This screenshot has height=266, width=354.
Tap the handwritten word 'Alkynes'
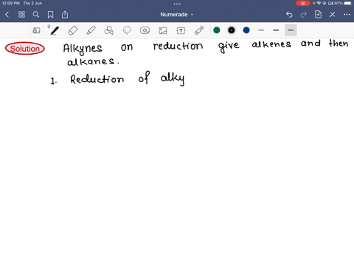(x=83, y=49)
